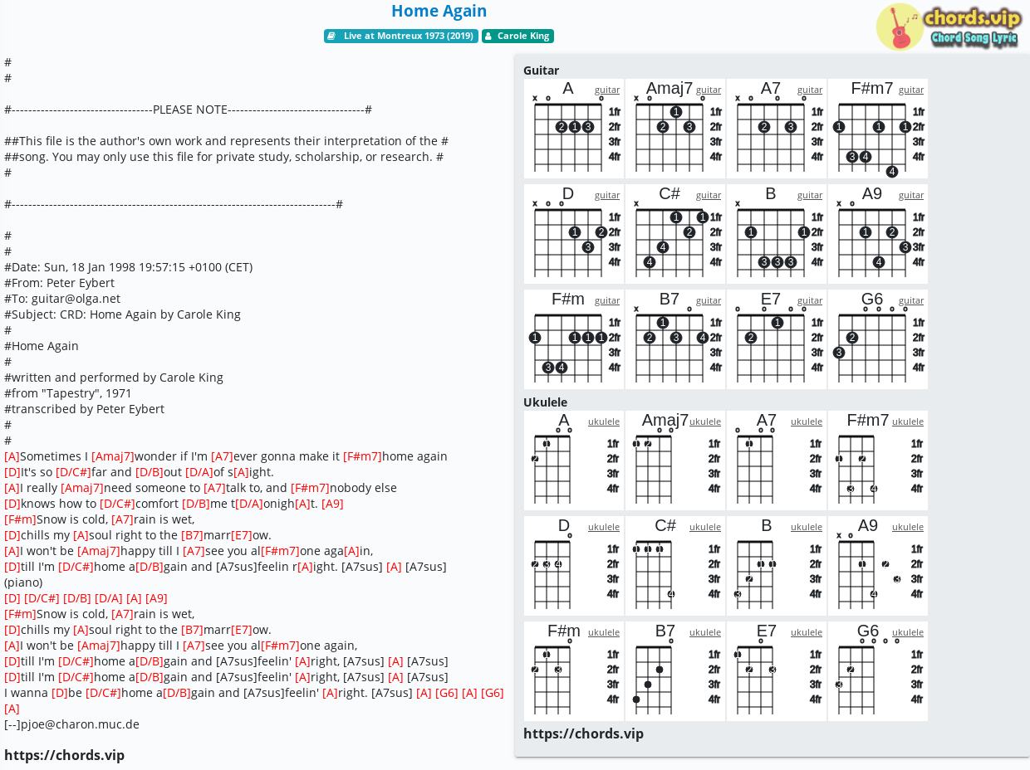Image resolution: width=1030 pixels, height=770 pixels.
Task: Click the book icon in album tag
Action: click(331, 36)
